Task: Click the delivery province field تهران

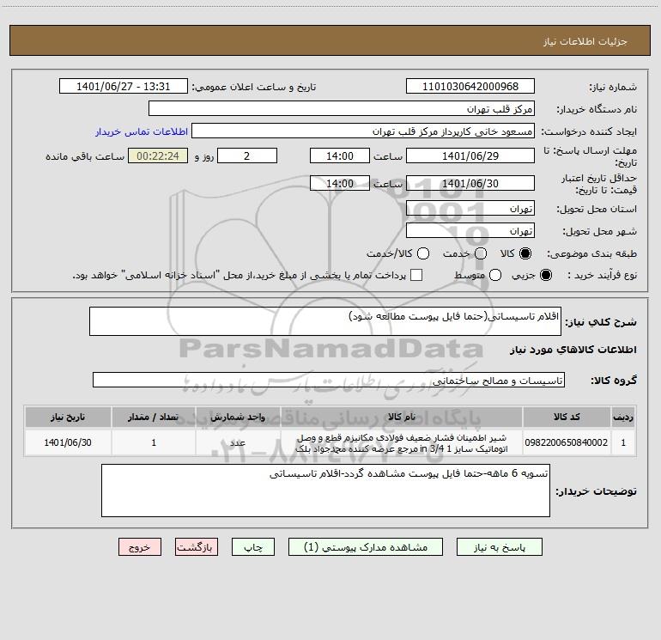Action: [470, 209]
